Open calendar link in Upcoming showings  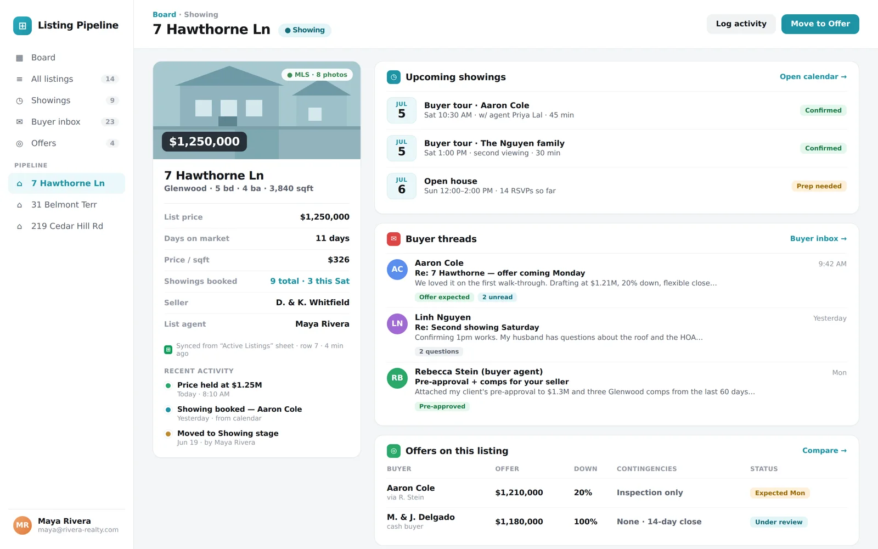(x=813, y=77)
